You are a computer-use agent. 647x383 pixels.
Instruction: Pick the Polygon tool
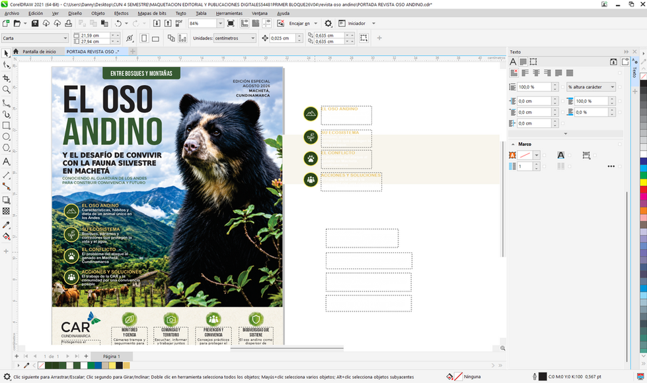6,148
